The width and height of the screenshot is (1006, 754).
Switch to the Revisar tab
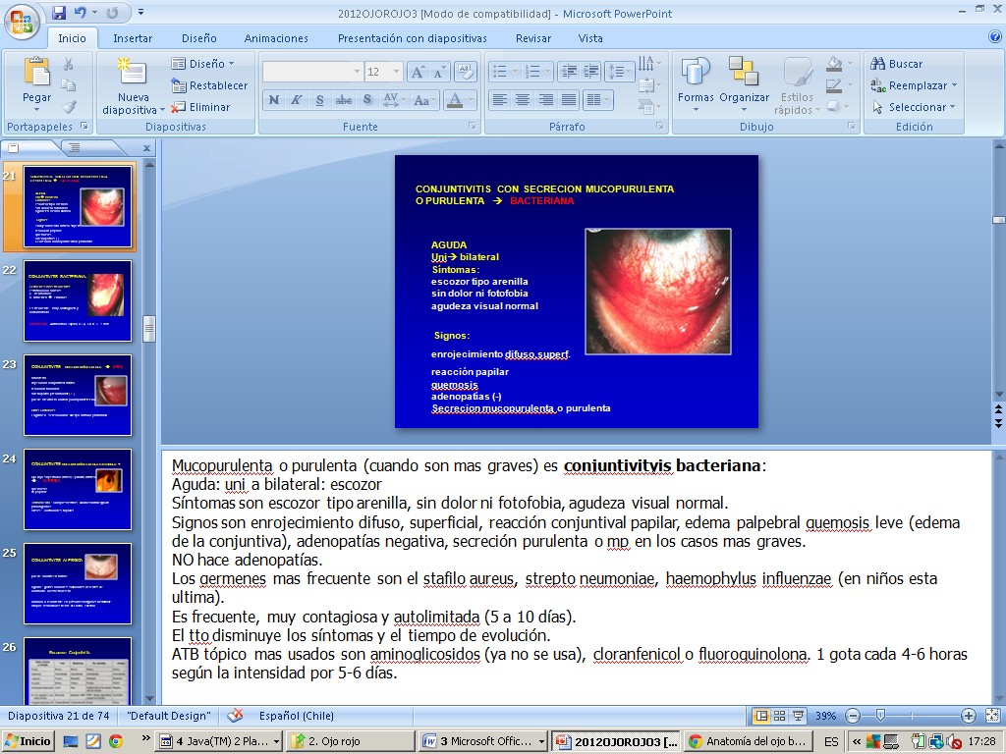coord(533,38)
